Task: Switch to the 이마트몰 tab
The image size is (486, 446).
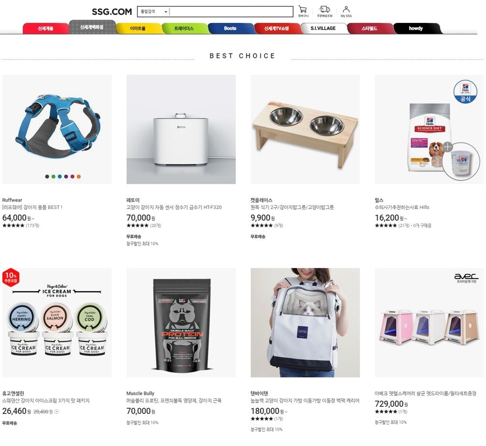Action: (137, 28)
